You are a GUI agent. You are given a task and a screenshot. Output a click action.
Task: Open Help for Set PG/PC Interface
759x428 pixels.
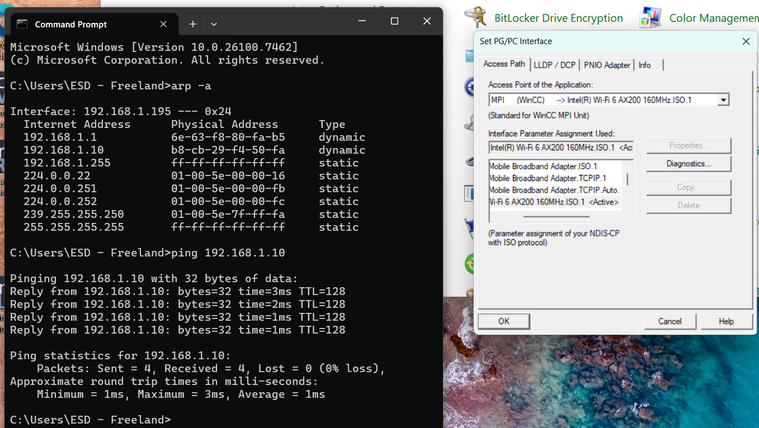coord(726,321)
